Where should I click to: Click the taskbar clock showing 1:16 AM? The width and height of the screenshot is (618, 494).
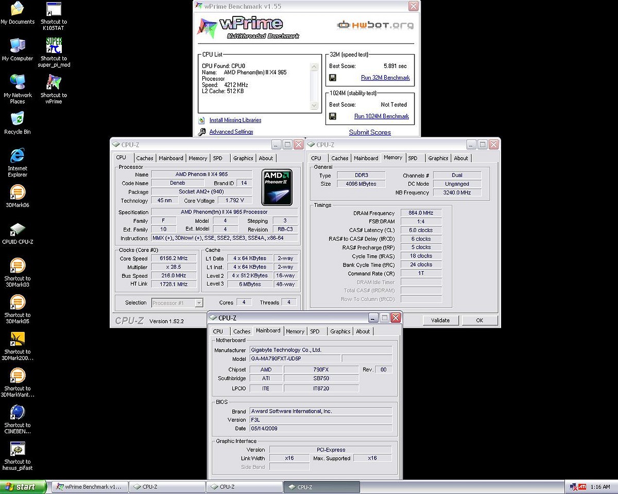tap(600, 487)
